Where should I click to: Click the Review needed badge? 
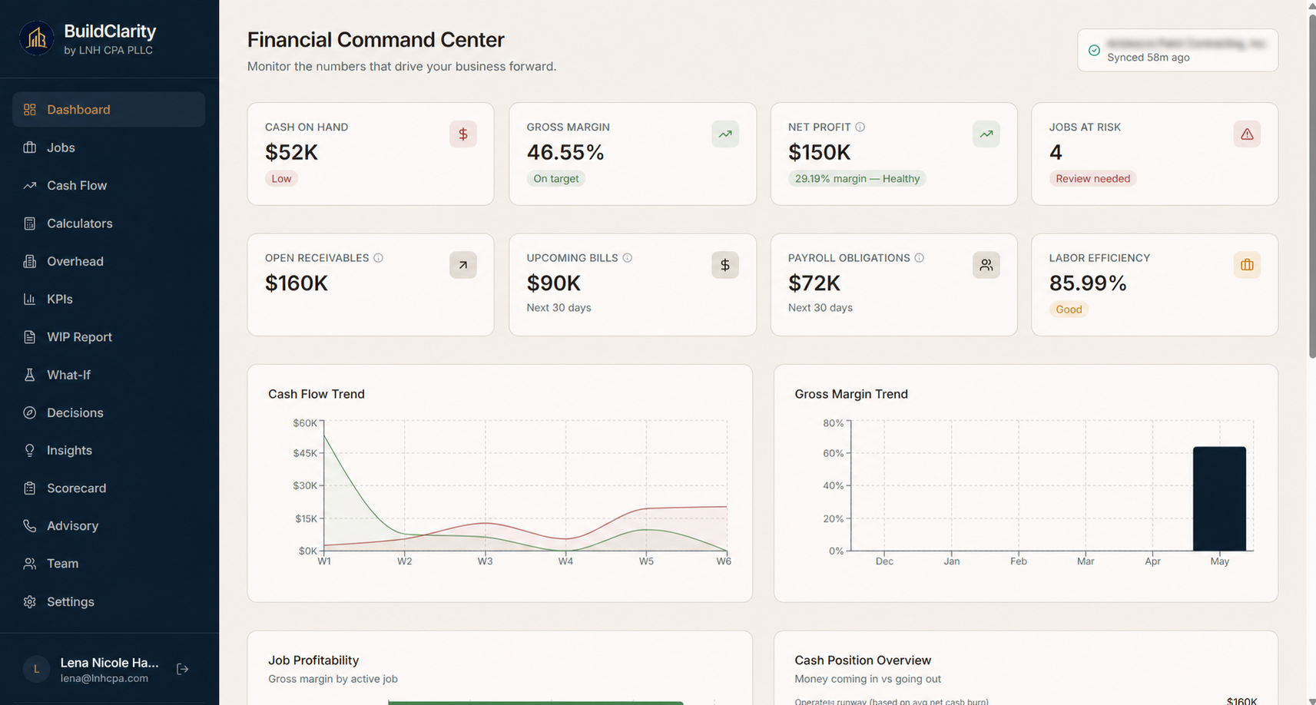[x=1092, y=179]
